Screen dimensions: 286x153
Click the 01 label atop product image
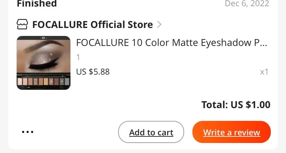[x=44, y=38]
